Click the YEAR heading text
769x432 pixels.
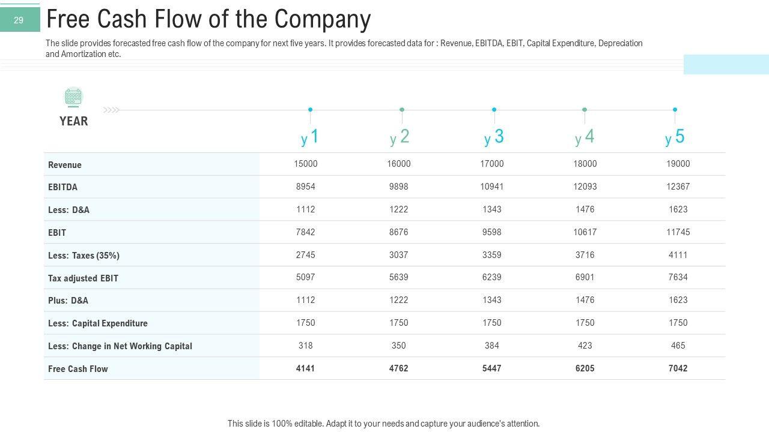[74, 121]
